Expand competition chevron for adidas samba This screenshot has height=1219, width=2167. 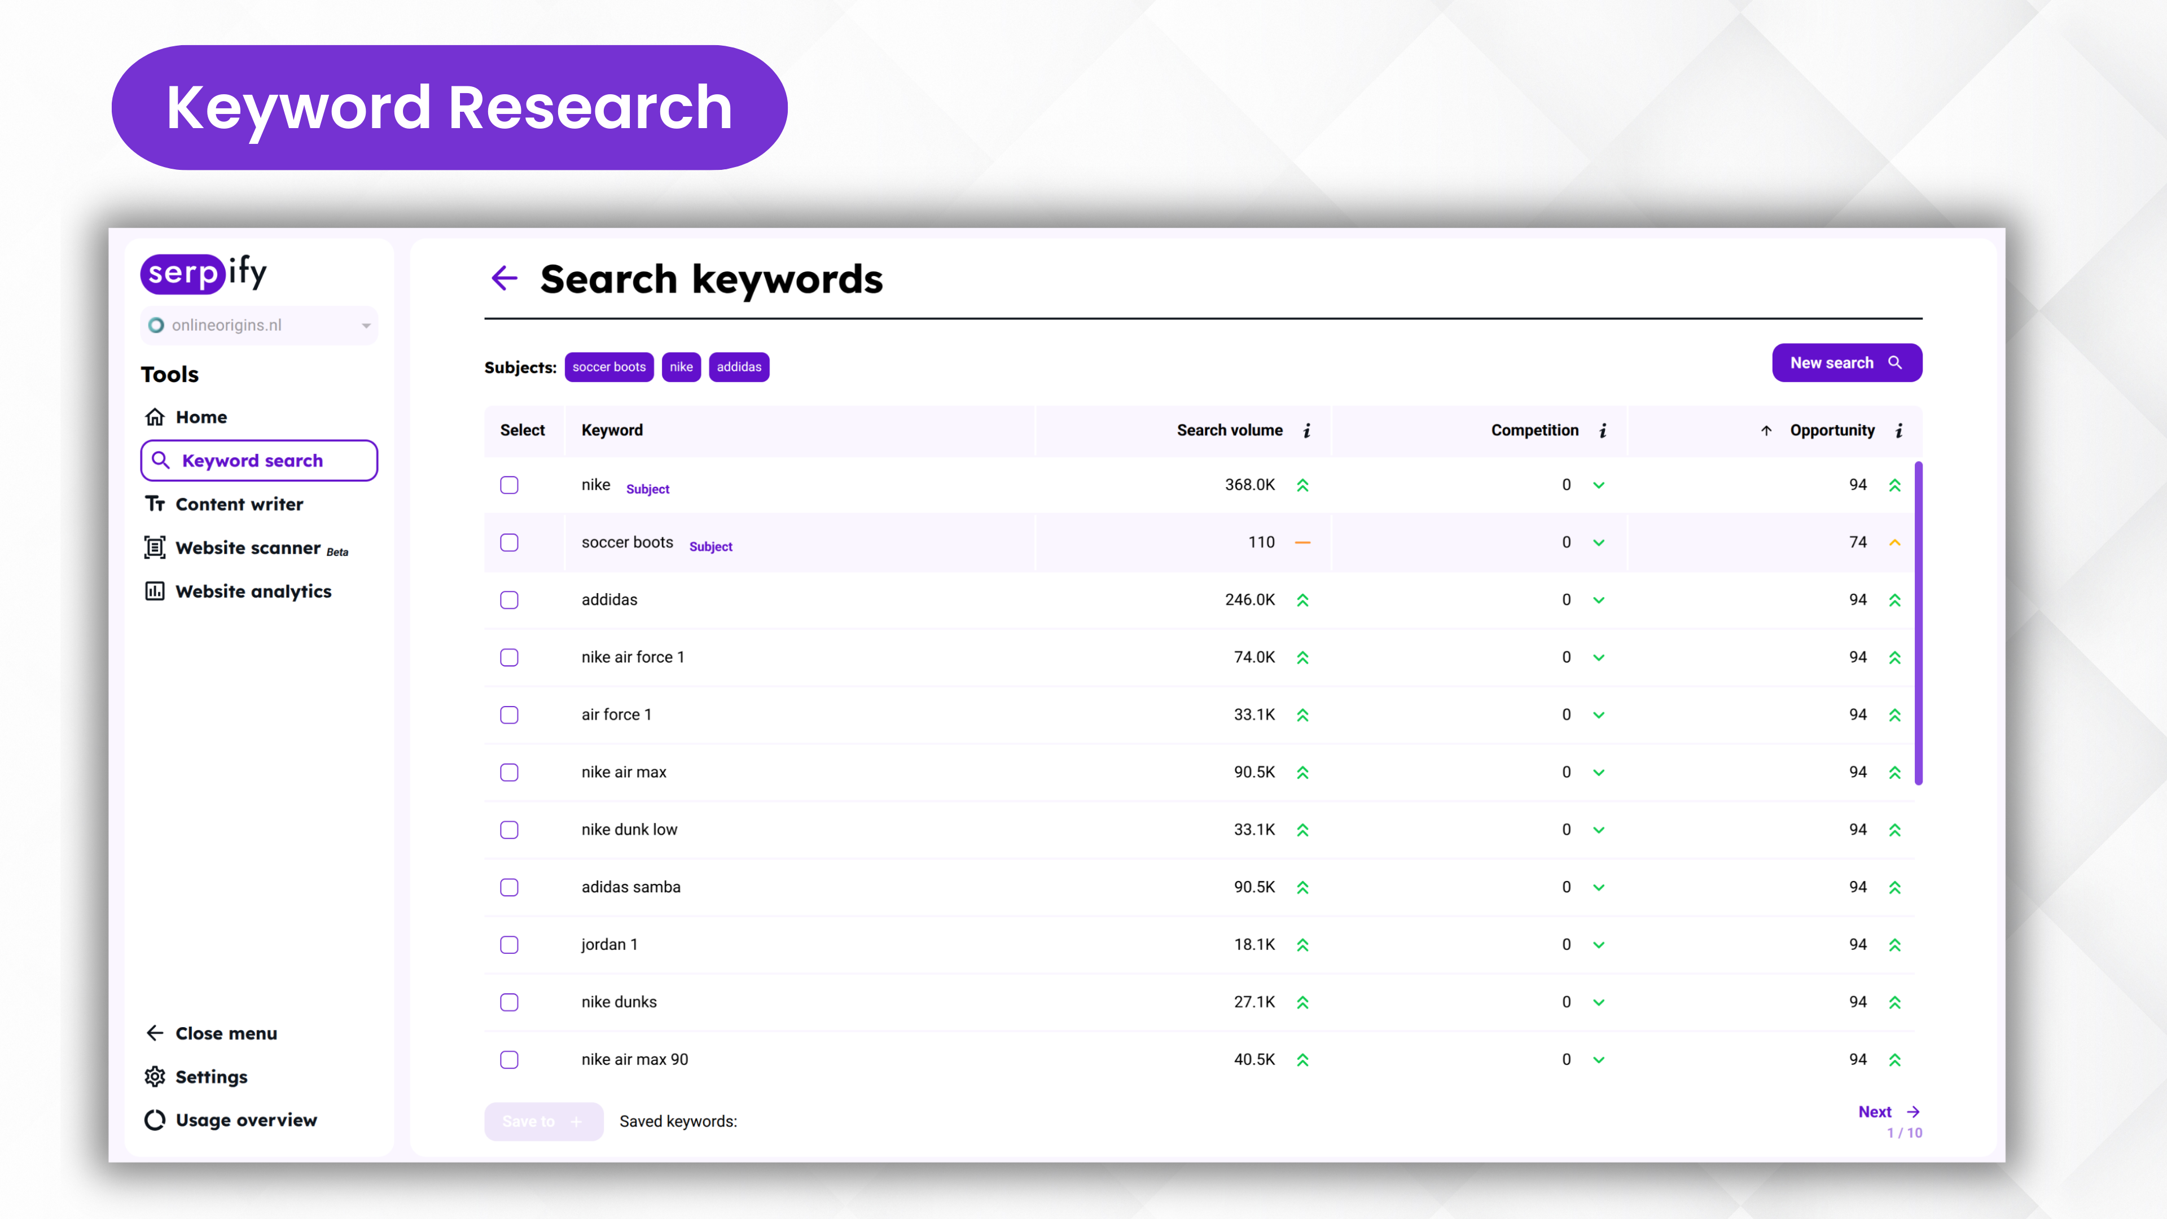coord(1598,888)
